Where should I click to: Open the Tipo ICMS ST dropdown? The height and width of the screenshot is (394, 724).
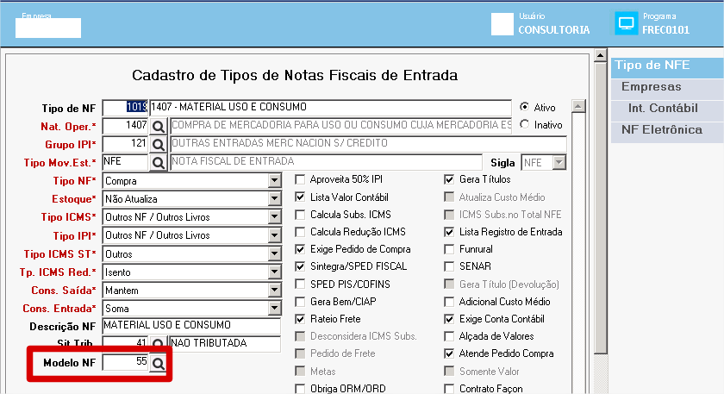tap(274, 253)
